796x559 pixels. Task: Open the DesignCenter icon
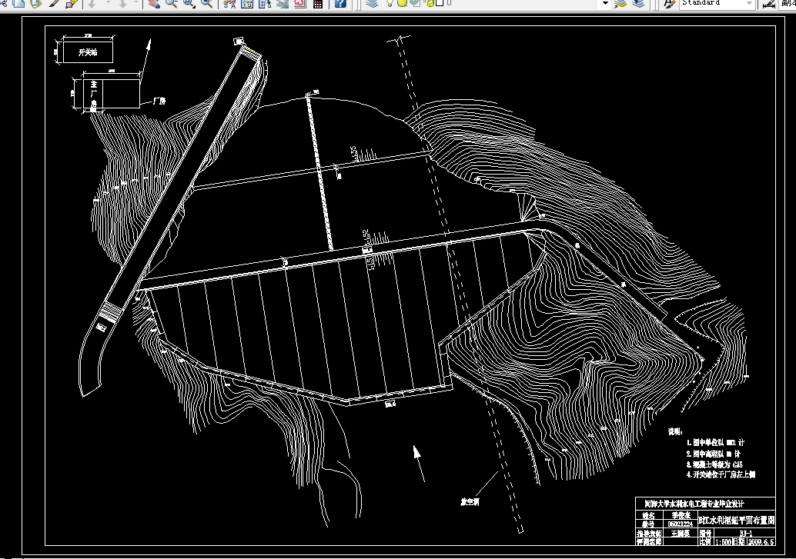(x=247, y=4)
